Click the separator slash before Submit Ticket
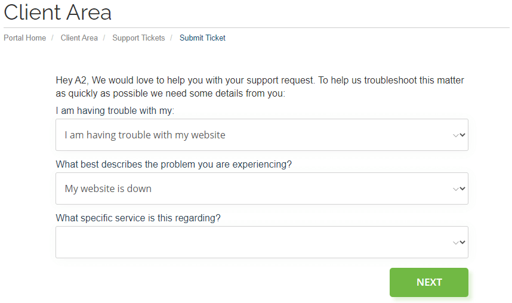The height and width of the screenshot is (303, 512). (x=172, y=38)
